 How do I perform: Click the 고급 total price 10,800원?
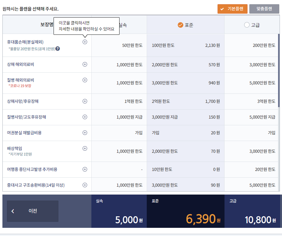point(260,220)
